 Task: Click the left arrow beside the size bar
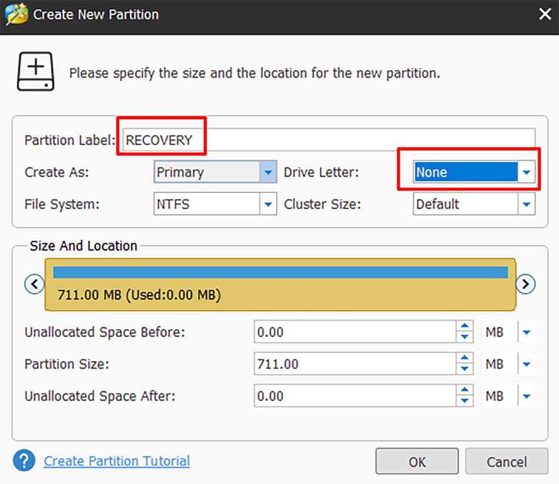click(35, 284)
